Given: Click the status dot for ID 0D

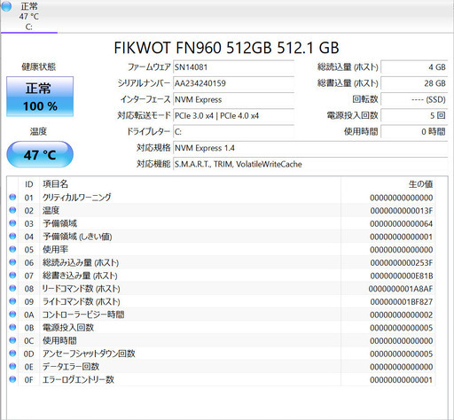Looking at the screenshot, I should pos(12,353).
